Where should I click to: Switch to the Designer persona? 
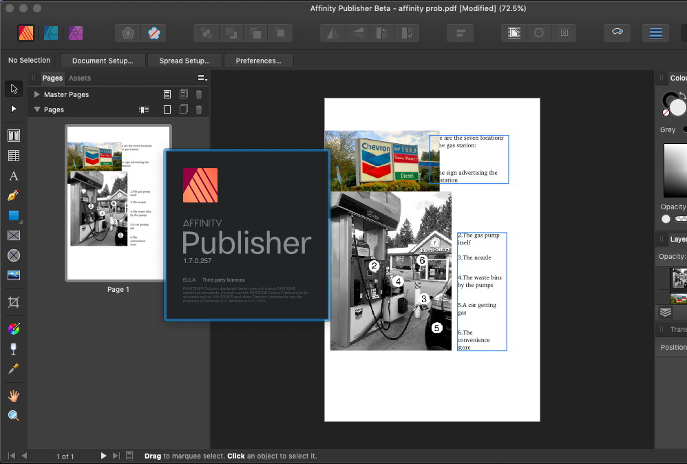51,33
